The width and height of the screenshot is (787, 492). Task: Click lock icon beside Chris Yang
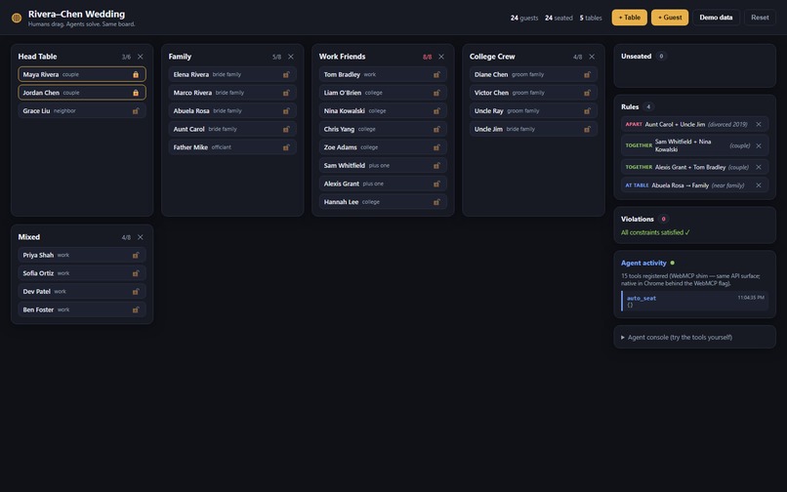tap(436, 129)
